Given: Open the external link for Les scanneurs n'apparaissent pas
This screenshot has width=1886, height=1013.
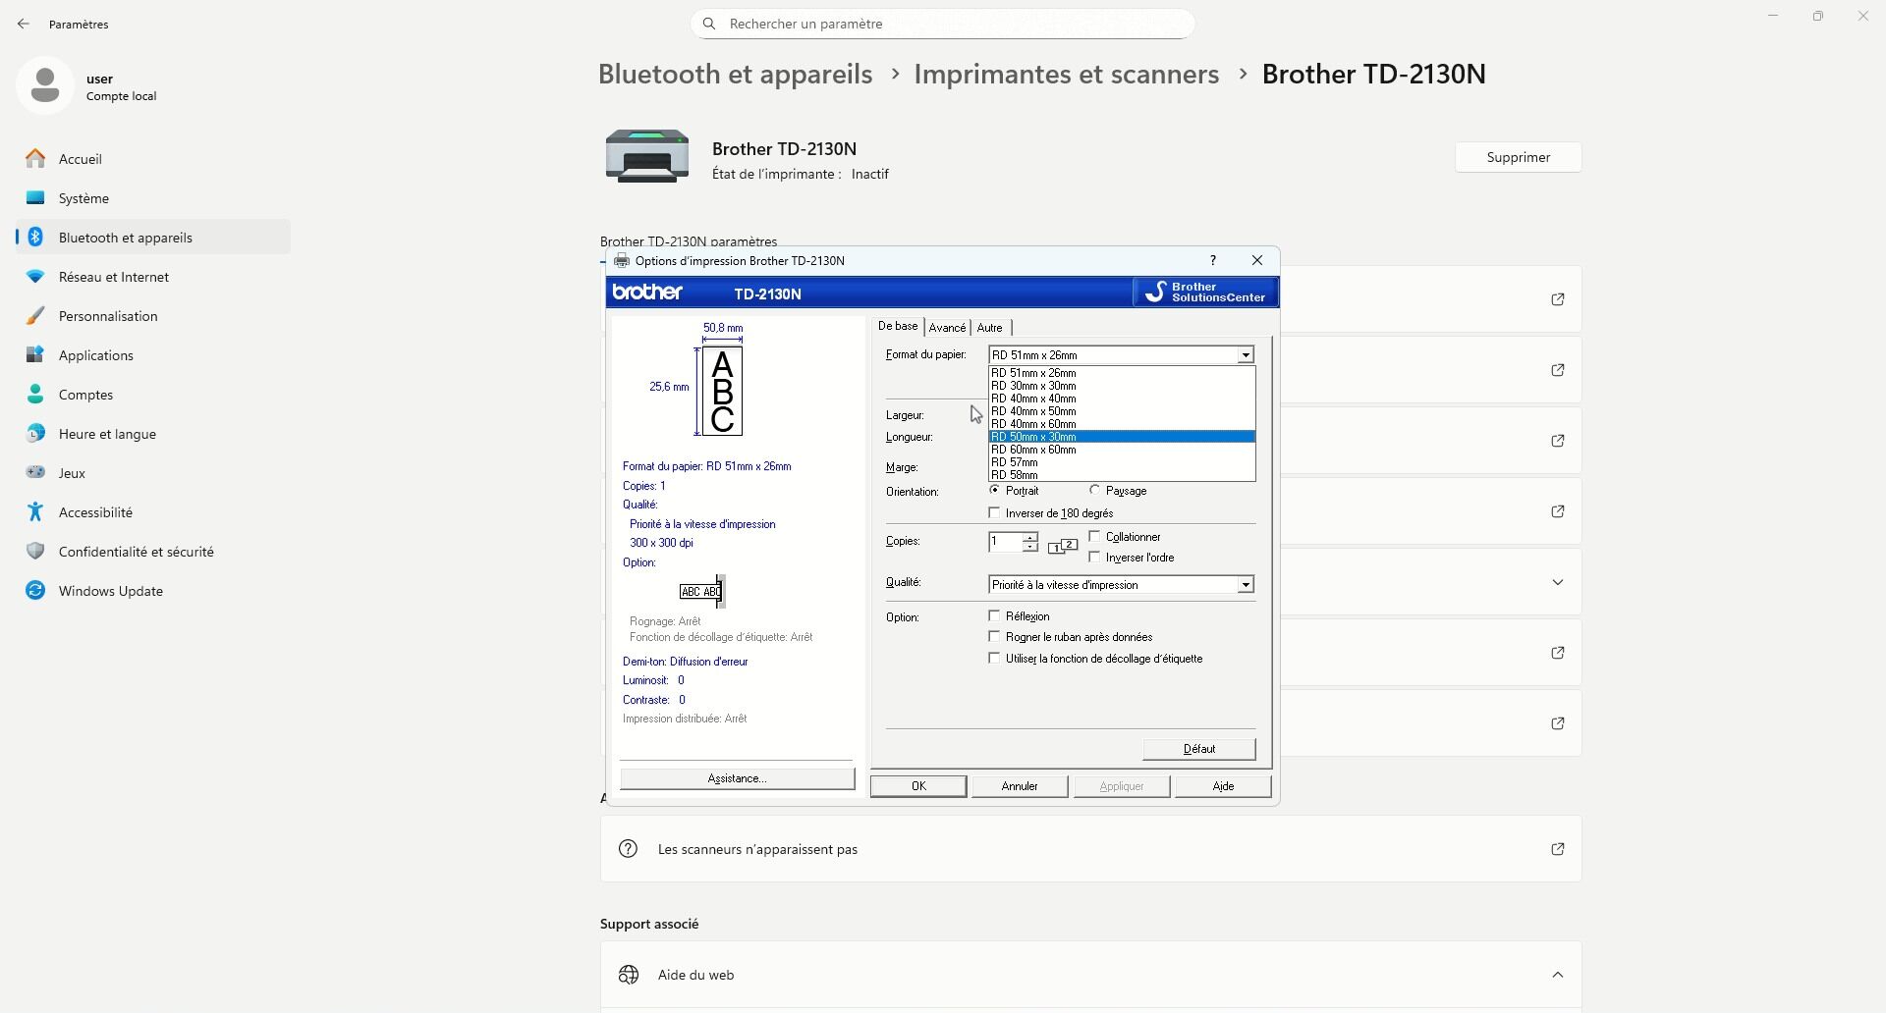Looking at the screenshot, I should tap(1558, 849).
